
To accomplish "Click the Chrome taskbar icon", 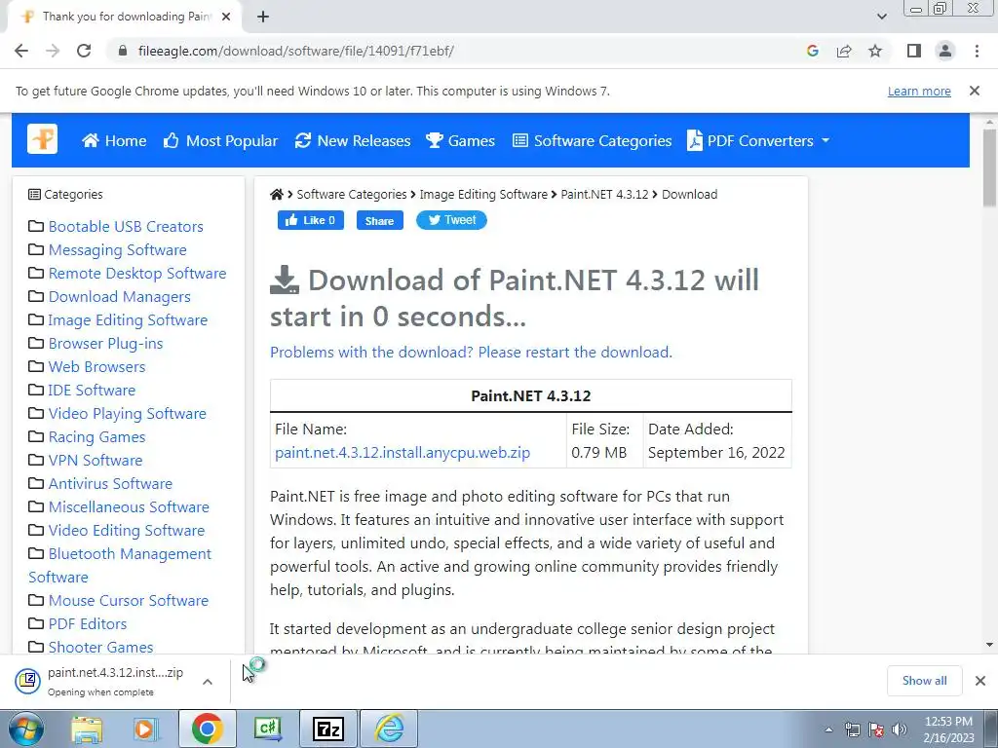I will click(207, 729).
